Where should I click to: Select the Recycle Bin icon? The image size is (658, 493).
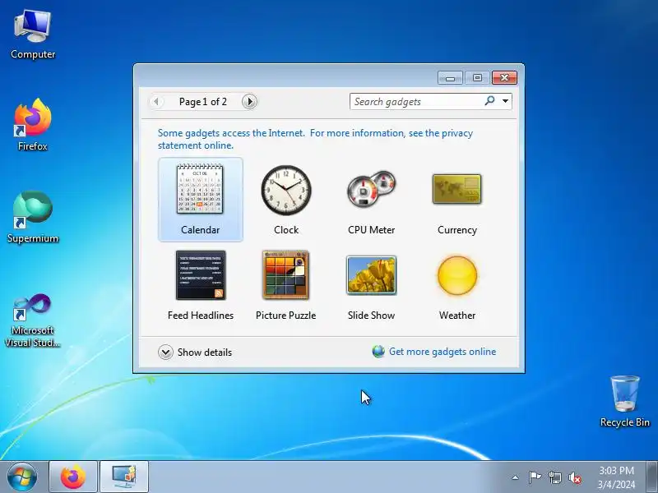coord(625,402)
